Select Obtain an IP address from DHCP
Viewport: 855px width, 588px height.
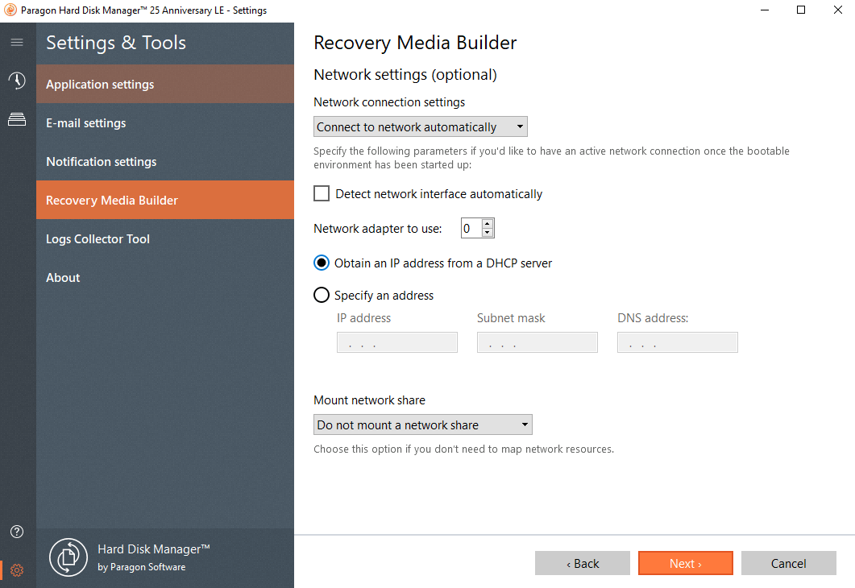click(x=322, y=263)
